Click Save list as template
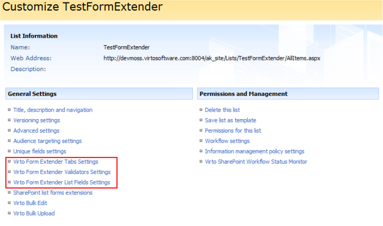Viewport: 383px width, 226px height. point(231,120)
